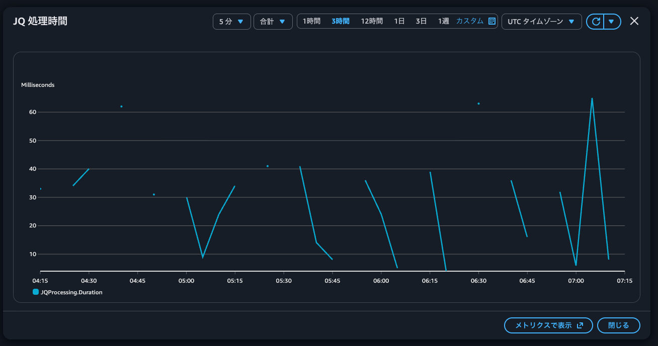The height and width of the screenshot is (346, 658).
Task: Click the メトリクスで表示 button
Action: click(548, 325)
